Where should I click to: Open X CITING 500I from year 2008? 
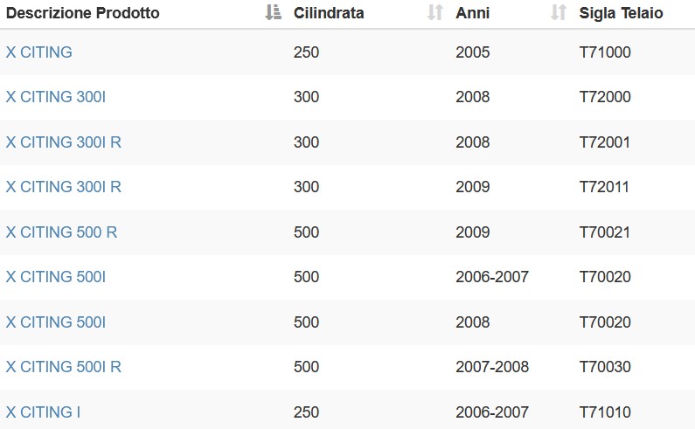(56, 322)
